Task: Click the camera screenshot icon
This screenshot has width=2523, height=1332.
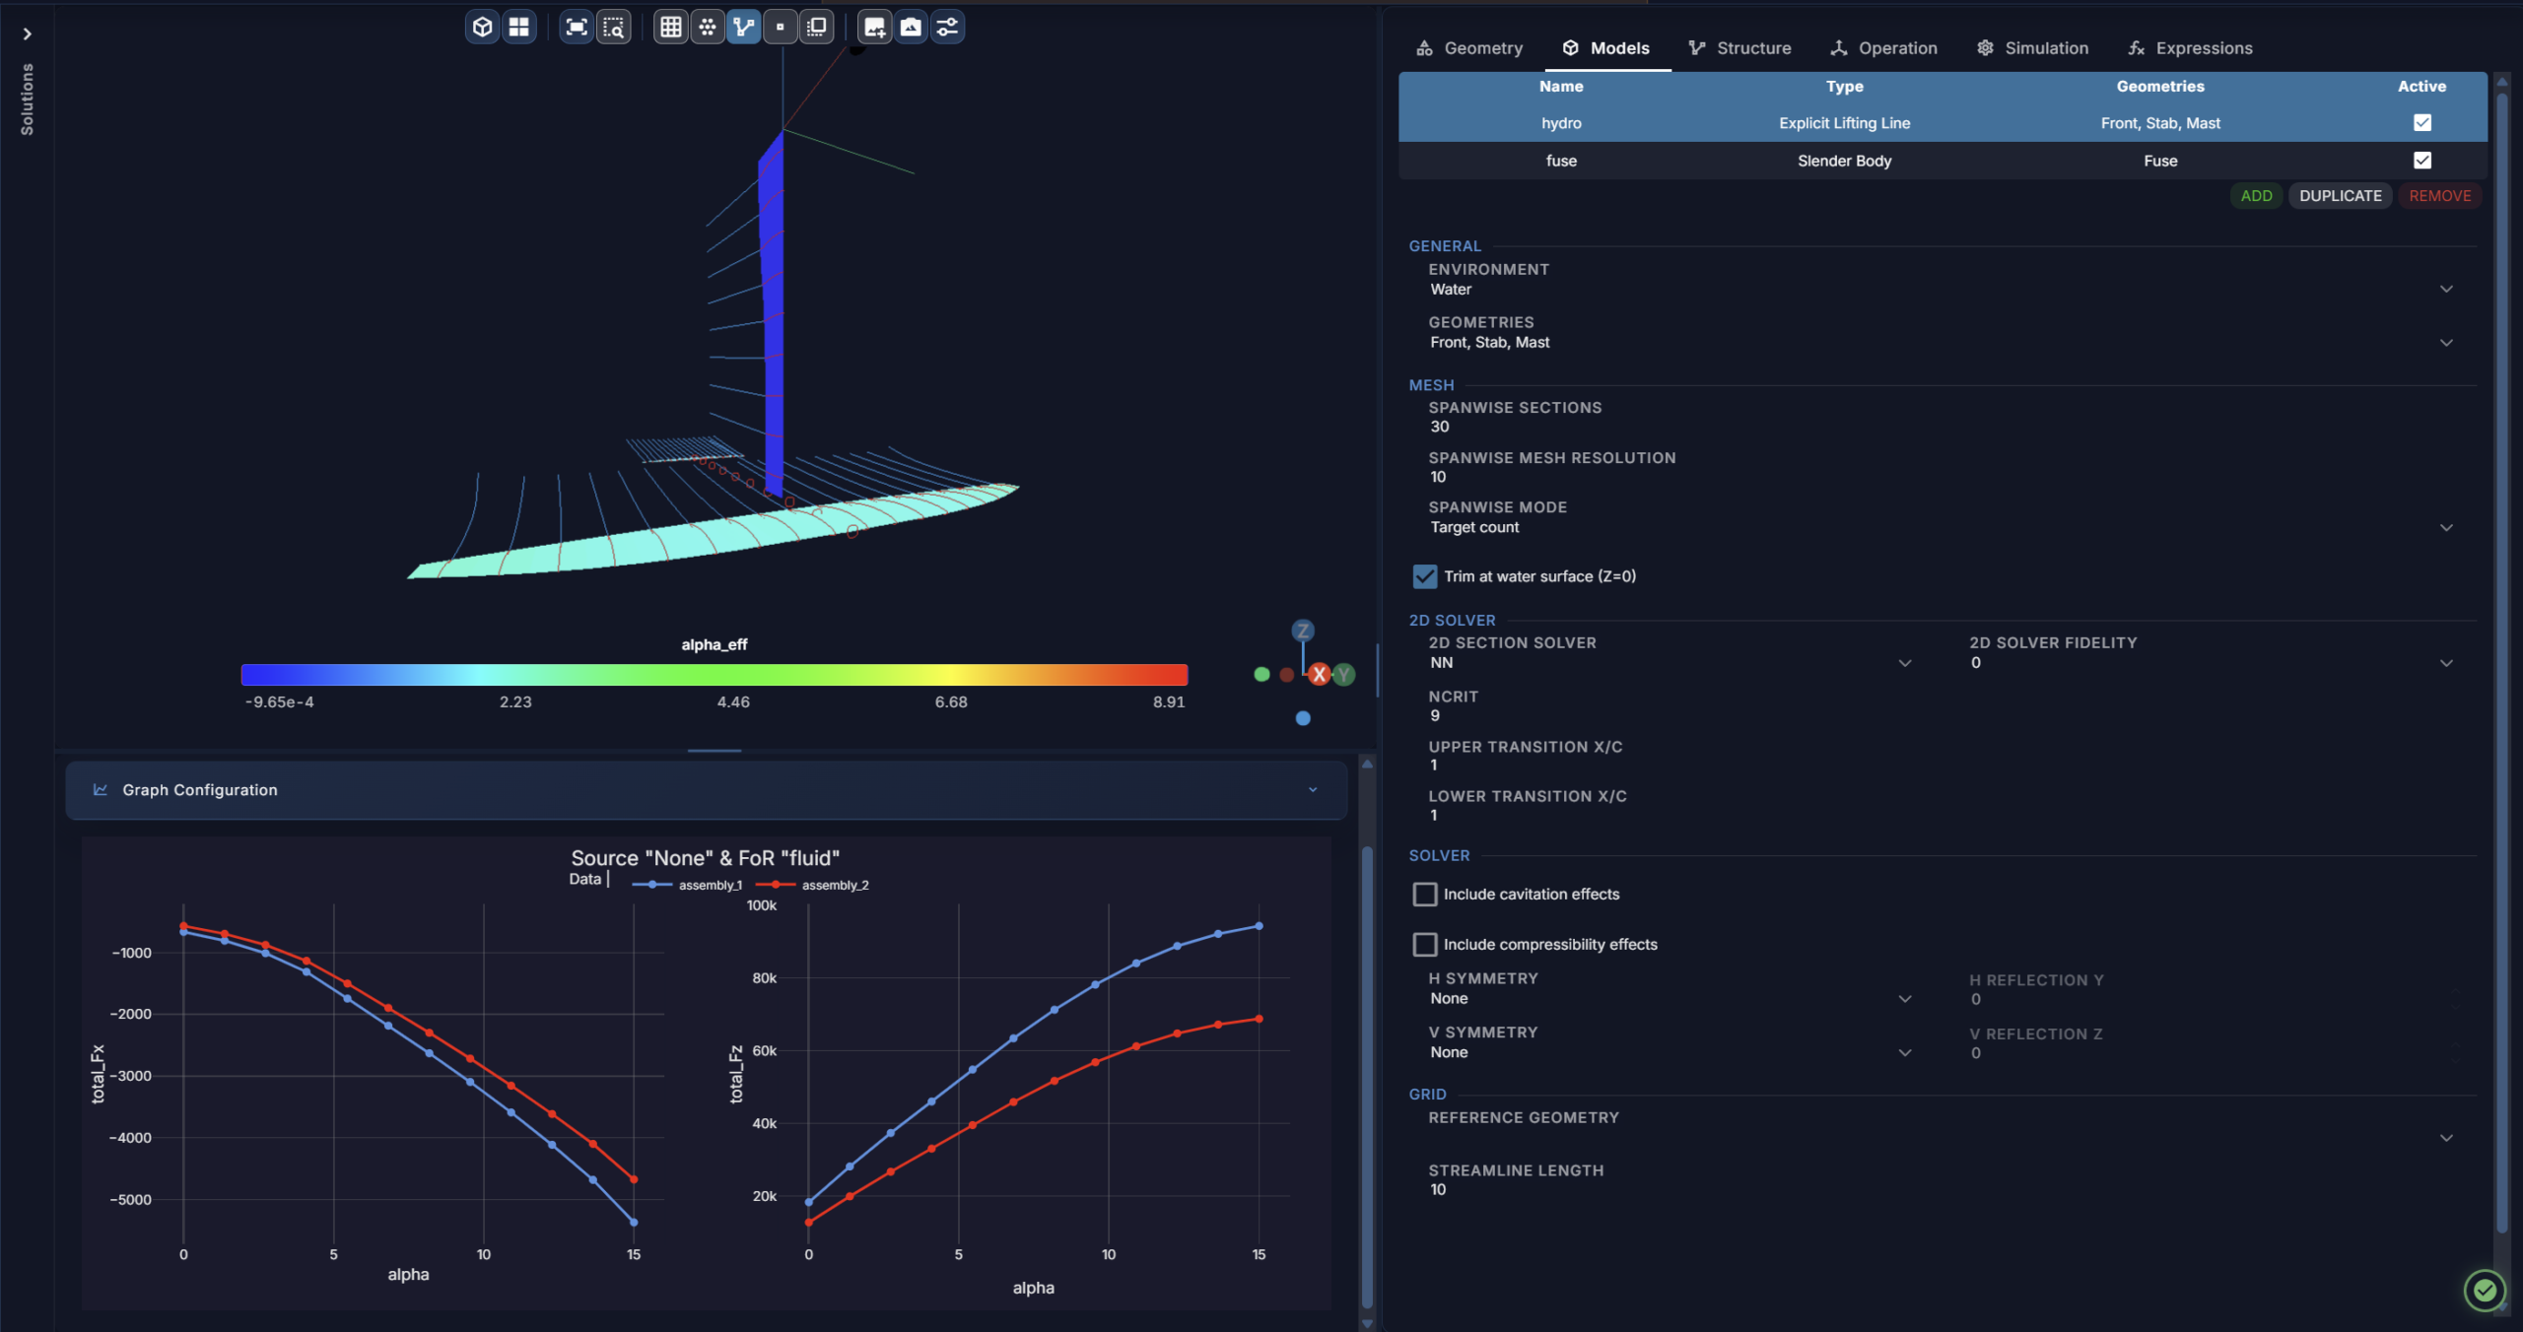Action: [911, 27]
